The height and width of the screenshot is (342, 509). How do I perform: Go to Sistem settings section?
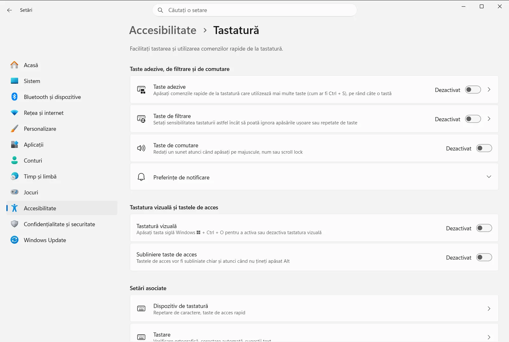[62, 81]
